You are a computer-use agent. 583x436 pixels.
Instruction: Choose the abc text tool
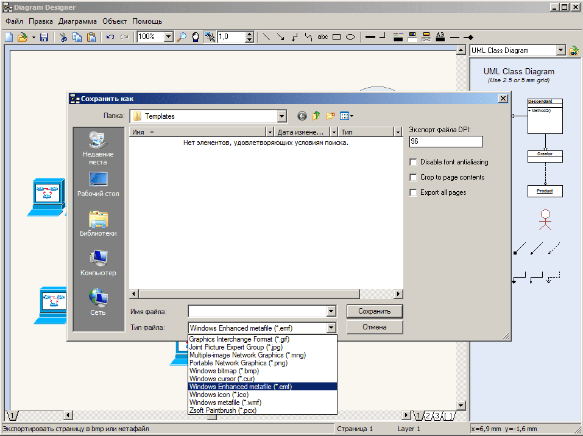(322, 37)
